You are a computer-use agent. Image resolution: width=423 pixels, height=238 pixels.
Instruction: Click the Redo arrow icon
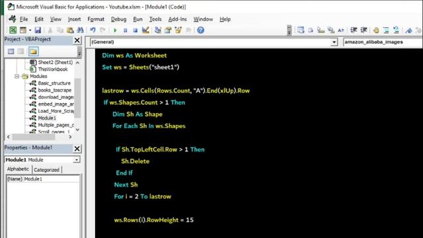click(102, 30)
